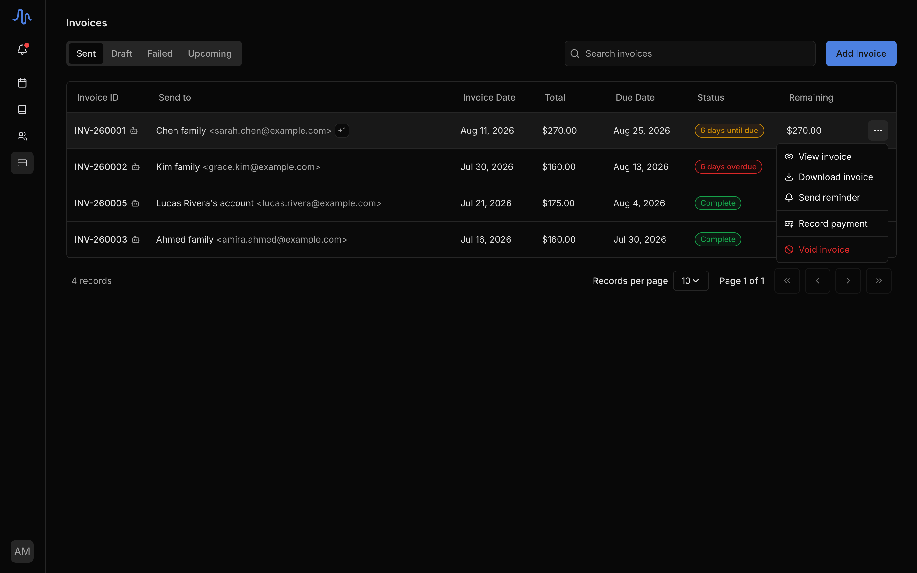Click Lucas Rivera's account recipient cell

pyautogui.click(x=269, y=203)
